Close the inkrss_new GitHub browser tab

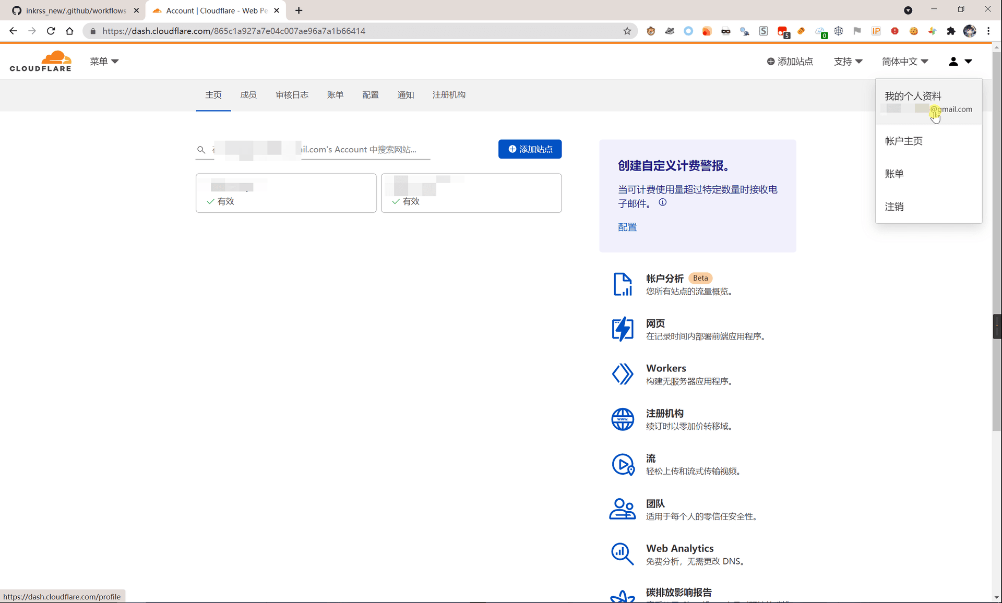(x=136, y=10)
